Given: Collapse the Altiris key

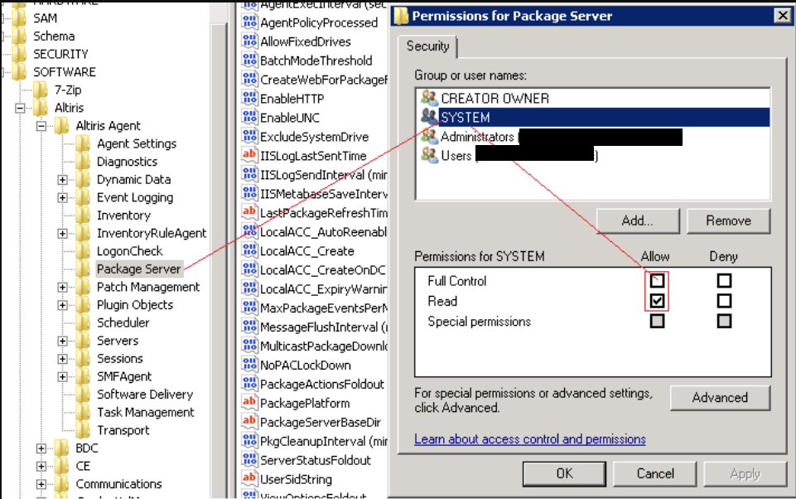Looking at the screenshot, I should pos(20,108).
